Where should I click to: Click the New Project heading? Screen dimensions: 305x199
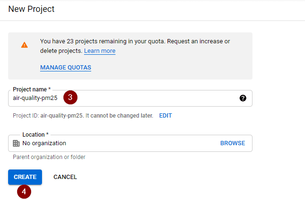pyautogui.click(x=32, y=9)
